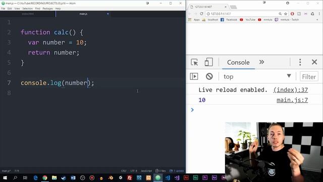The width and height of the screenshot is (323, 182).
Task: Open the Selection menu in Atom
Action: click(27, 9)
